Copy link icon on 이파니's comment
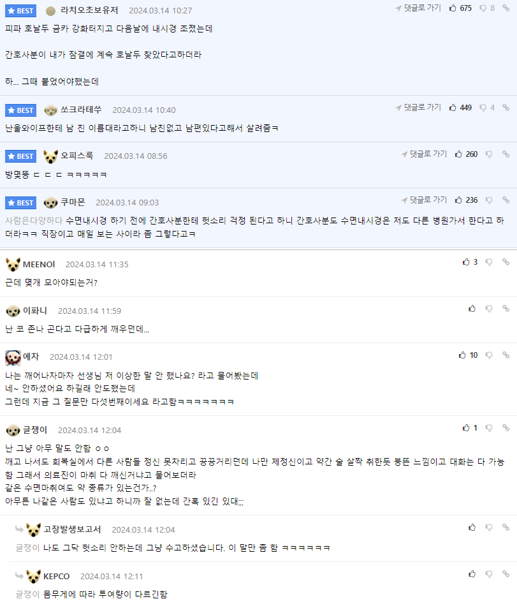The image size is (517, 606). (506, 309)
